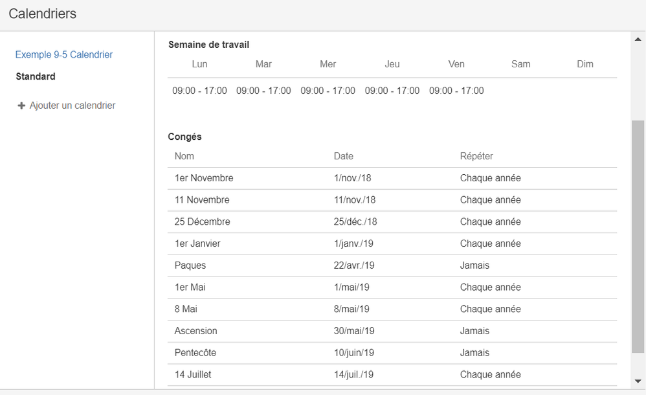Click the Nom column header
This screenshot has height=395, width=646.
184,156
